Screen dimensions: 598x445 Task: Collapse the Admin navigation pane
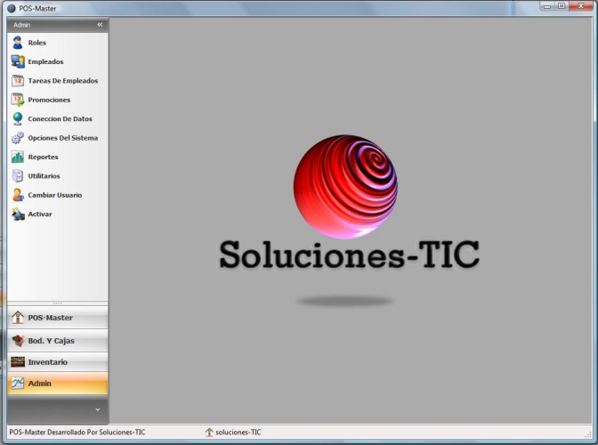(100, 24)
